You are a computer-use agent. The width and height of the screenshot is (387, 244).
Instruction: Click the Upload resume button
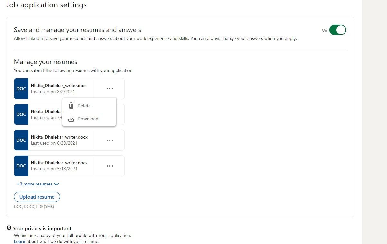click(37, 197)
